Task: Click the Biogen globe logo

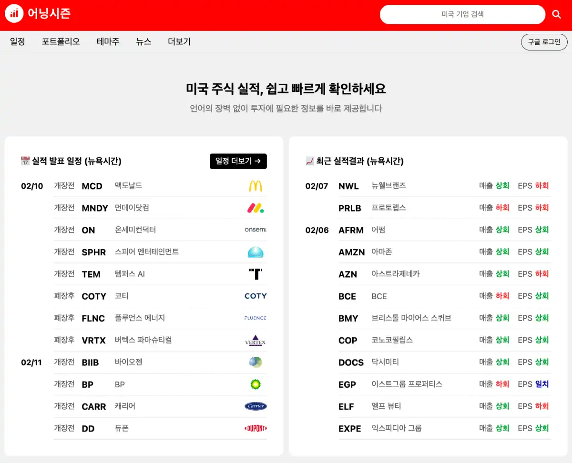Action: pos(256,362)
